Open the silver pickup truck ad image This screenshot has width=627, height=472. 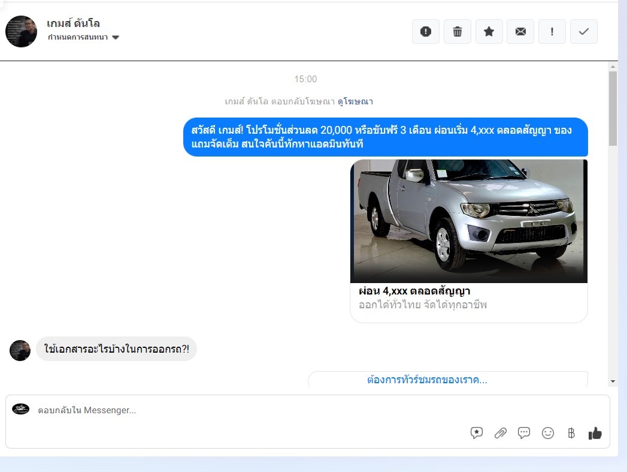(468, 221)
